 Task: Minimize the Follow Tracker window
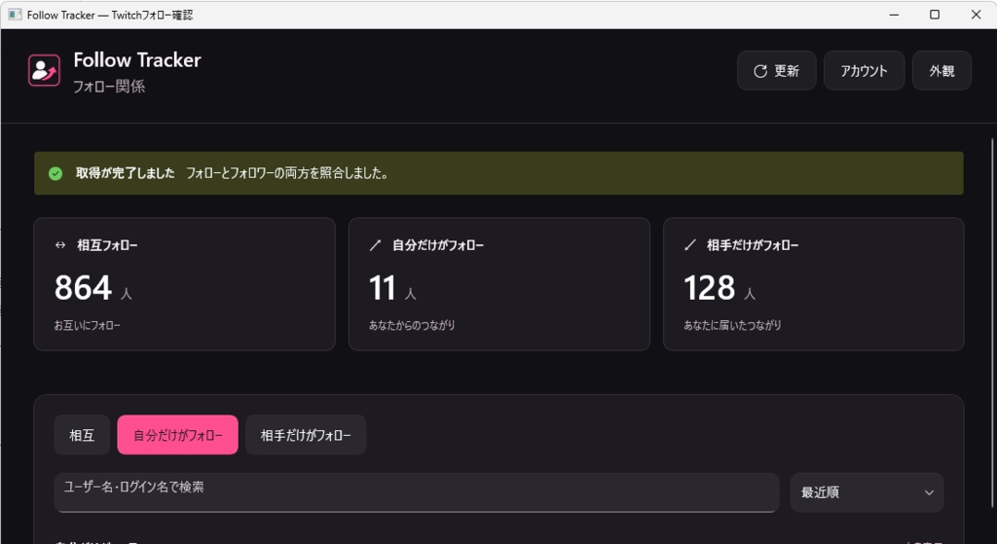click(x=894, y=14)
